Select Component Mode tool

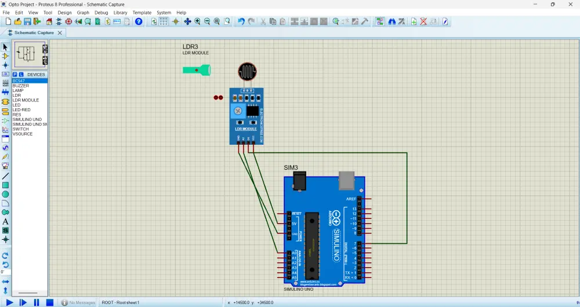pyautogui.click(x=5, y=56)
